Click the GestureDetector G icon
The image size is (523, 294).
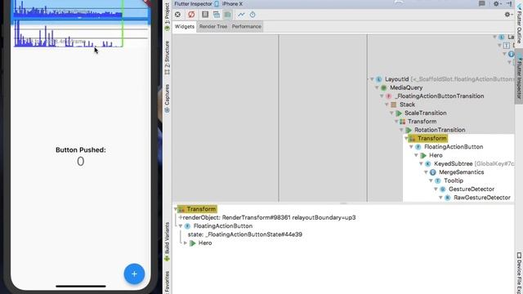pyautogui.click(x=443, y=189)
